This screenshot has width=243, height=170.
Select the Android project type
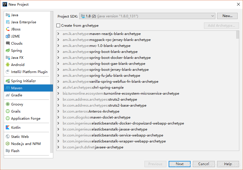(27, 65)
